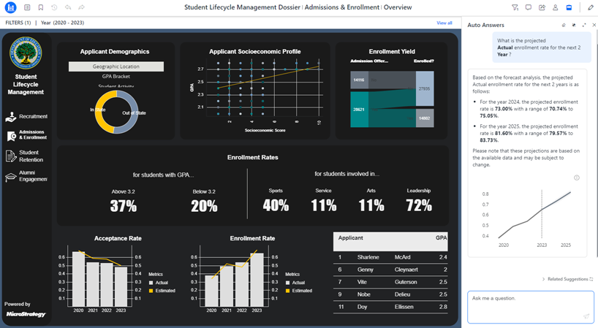The width and height of the screenshot is (598, 328).
Task: Click the share dossier icon
Action: (x=542, y=7)
